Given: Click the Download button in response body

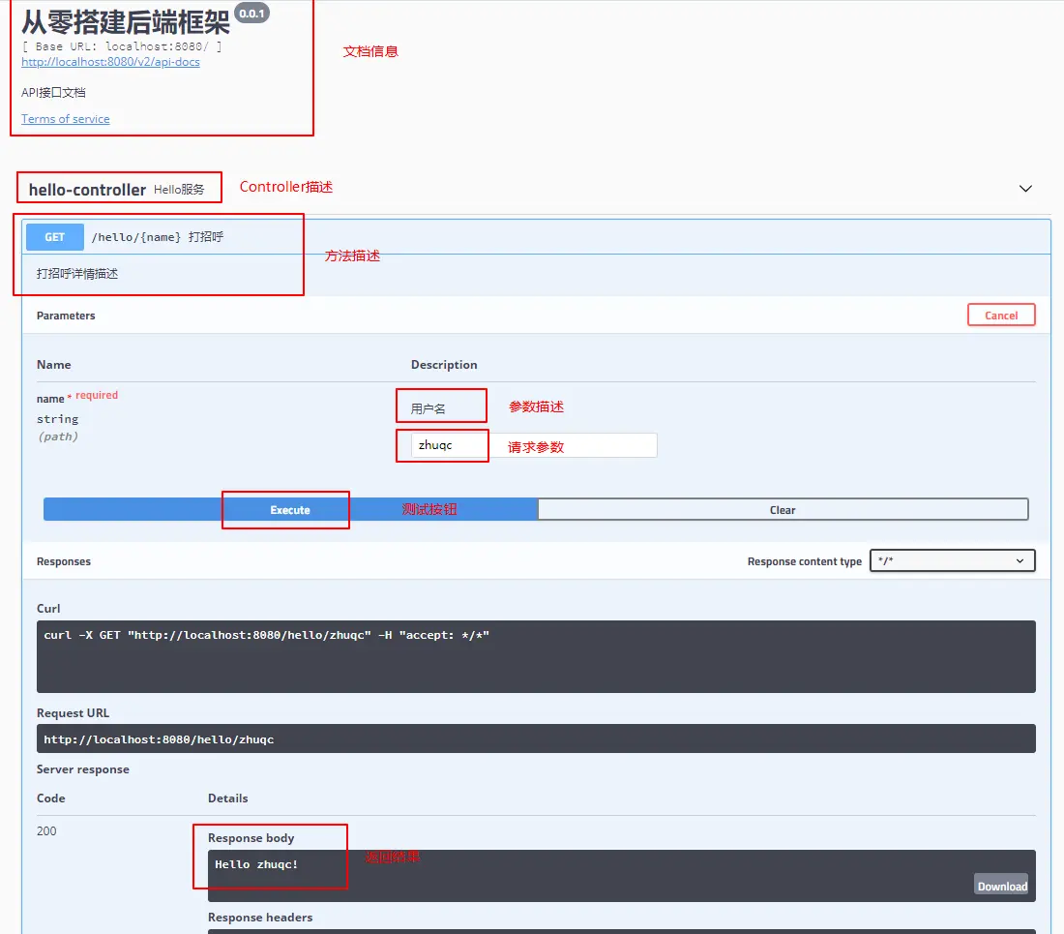Looking at the screenshot, I should click(x=1001, y=886).
